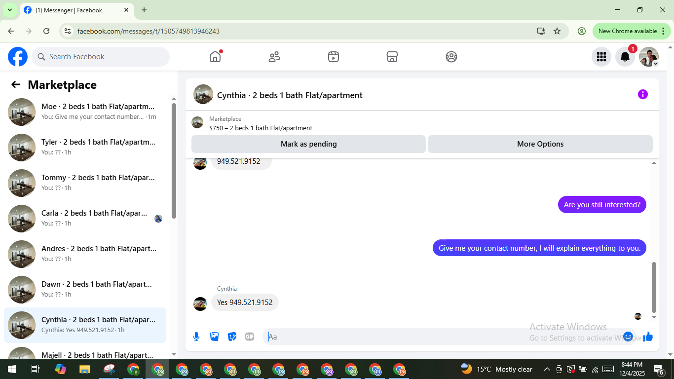
Task: Open the Reels video icon
Action: pyautogui.click(x=334, y=57)
